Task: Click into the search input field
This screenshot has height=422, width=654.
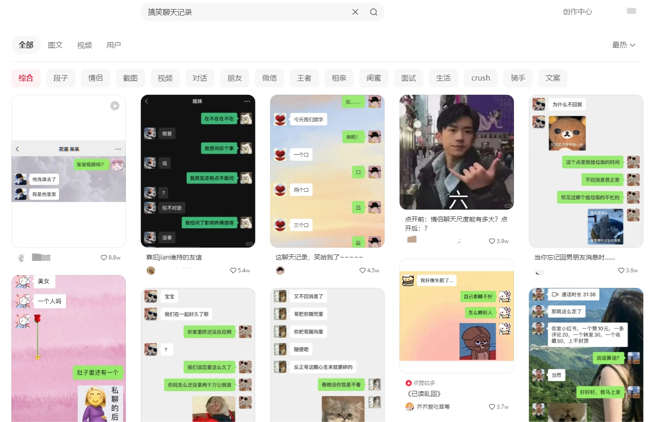Action: (247, 12)
